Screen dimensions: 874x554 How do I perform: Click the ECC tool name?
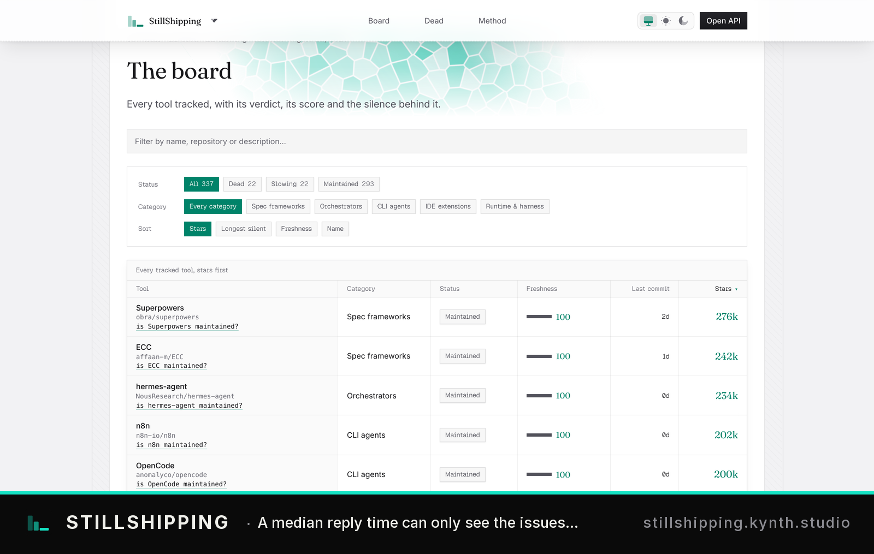coord(144,347)
